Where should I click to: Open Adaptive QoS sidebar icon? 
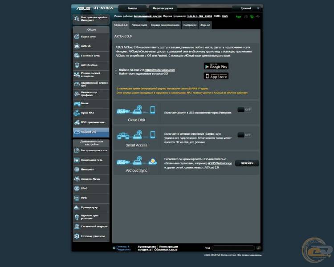click(x=77, y=84)
